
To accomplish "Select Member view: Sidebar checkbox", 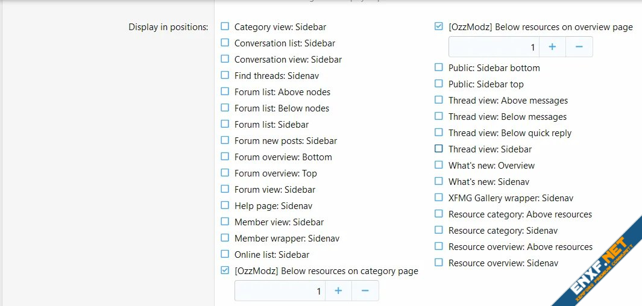I will tap(225, 222).
